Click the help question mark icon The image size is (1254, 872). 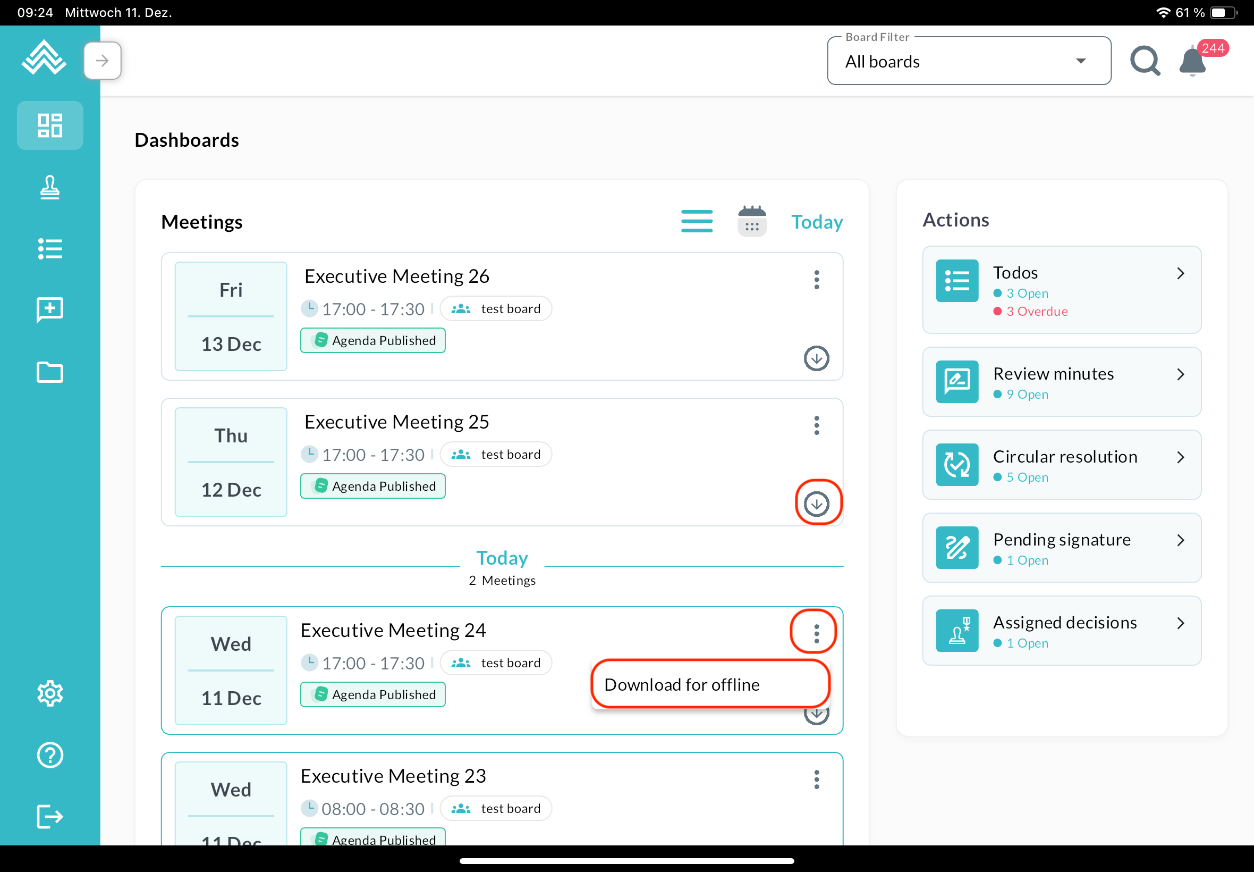pos(49,755)
